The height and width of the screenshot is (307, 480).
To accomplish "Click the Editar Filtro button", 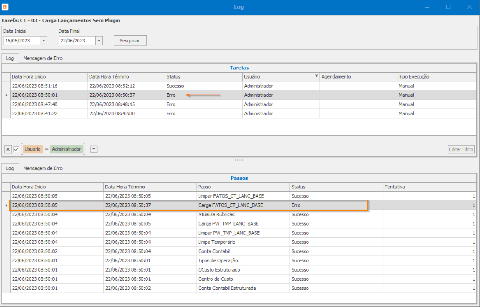I will tap(461, 149).
